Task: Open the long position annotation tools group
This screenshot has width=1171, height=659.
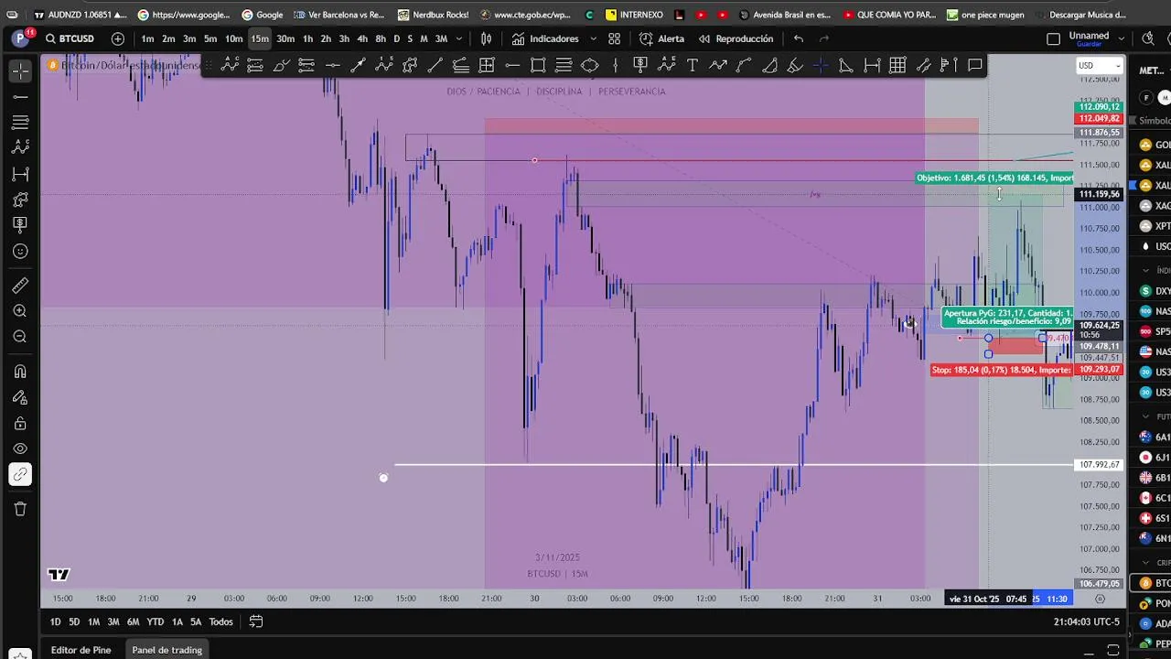Action: (x=20, y=225)
